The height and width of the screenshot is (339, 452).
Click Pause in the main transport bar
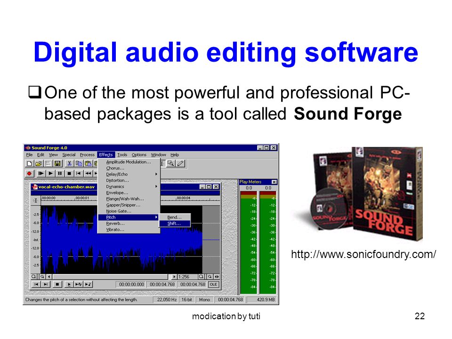pos(60,174)
